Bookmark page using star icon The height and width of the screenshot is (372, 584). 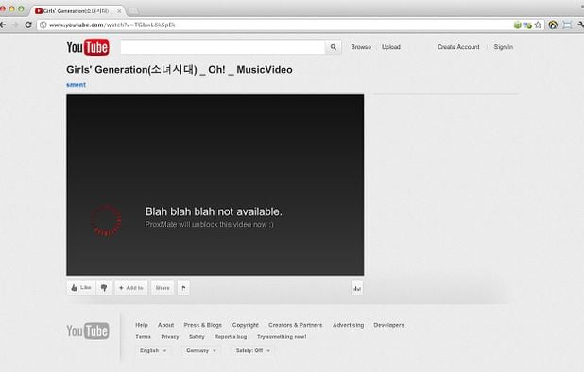538,25
